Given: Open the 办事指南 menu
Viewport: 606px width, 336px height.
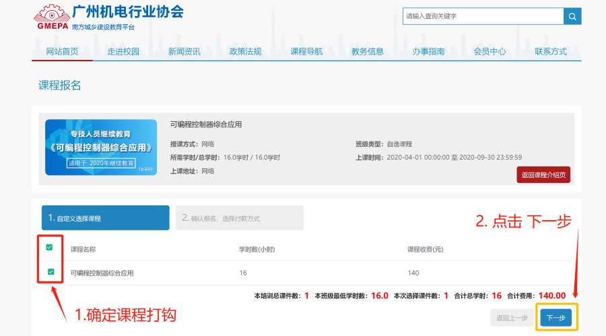Looking at the screenshot, I should coord(428,52).
